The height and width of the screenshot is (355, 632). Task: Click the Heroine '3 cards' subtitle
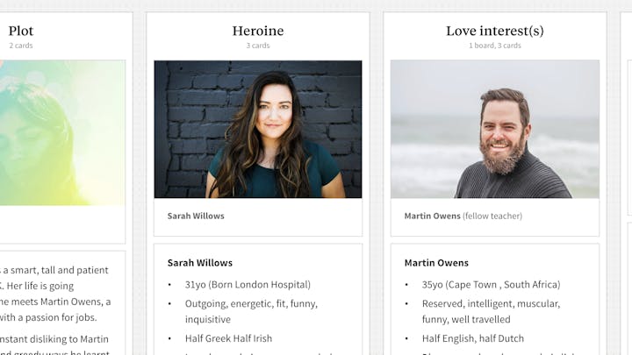(258, 46)
